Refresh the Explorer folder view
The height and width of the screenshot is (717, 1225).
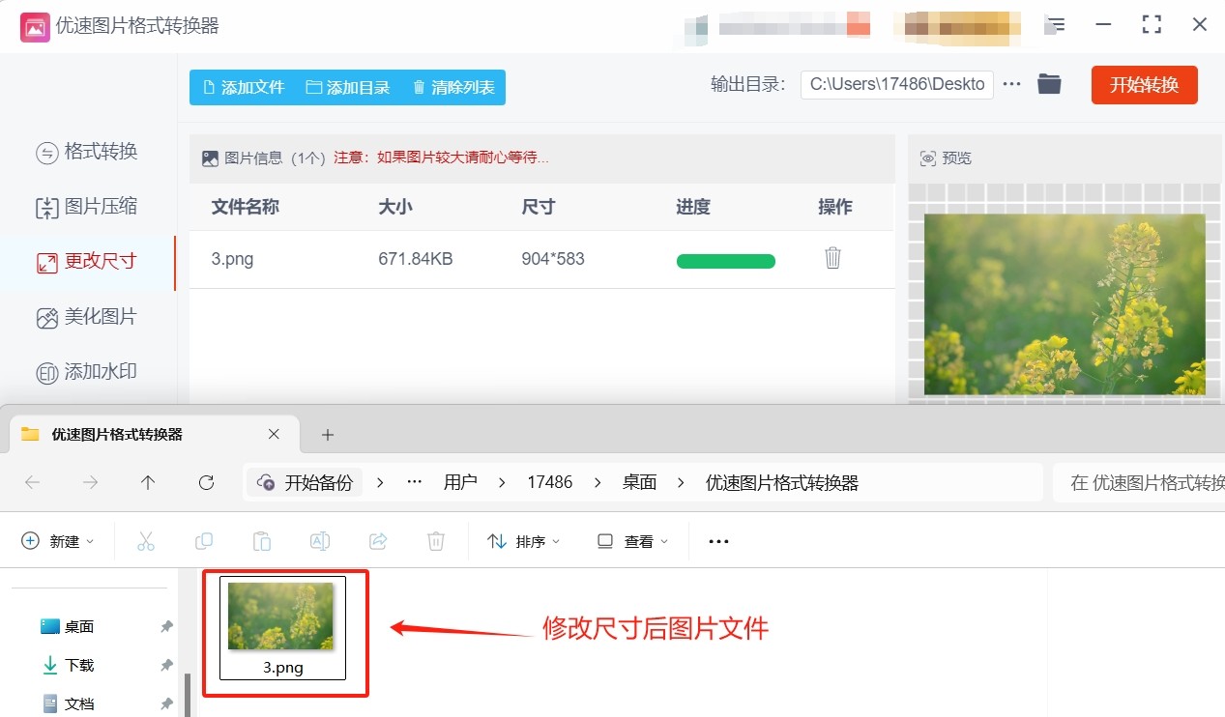pos(206,482)
